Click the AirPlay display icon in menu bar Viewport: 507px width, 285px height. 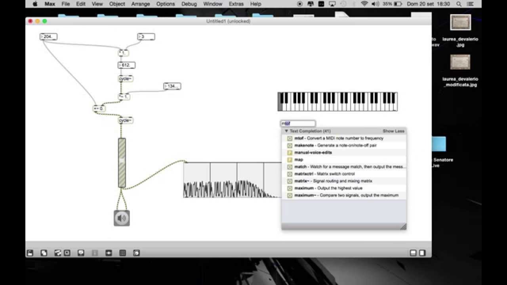(x=332, y=4)
